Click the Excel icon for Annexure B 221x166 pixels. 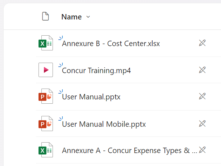point(45,44)
